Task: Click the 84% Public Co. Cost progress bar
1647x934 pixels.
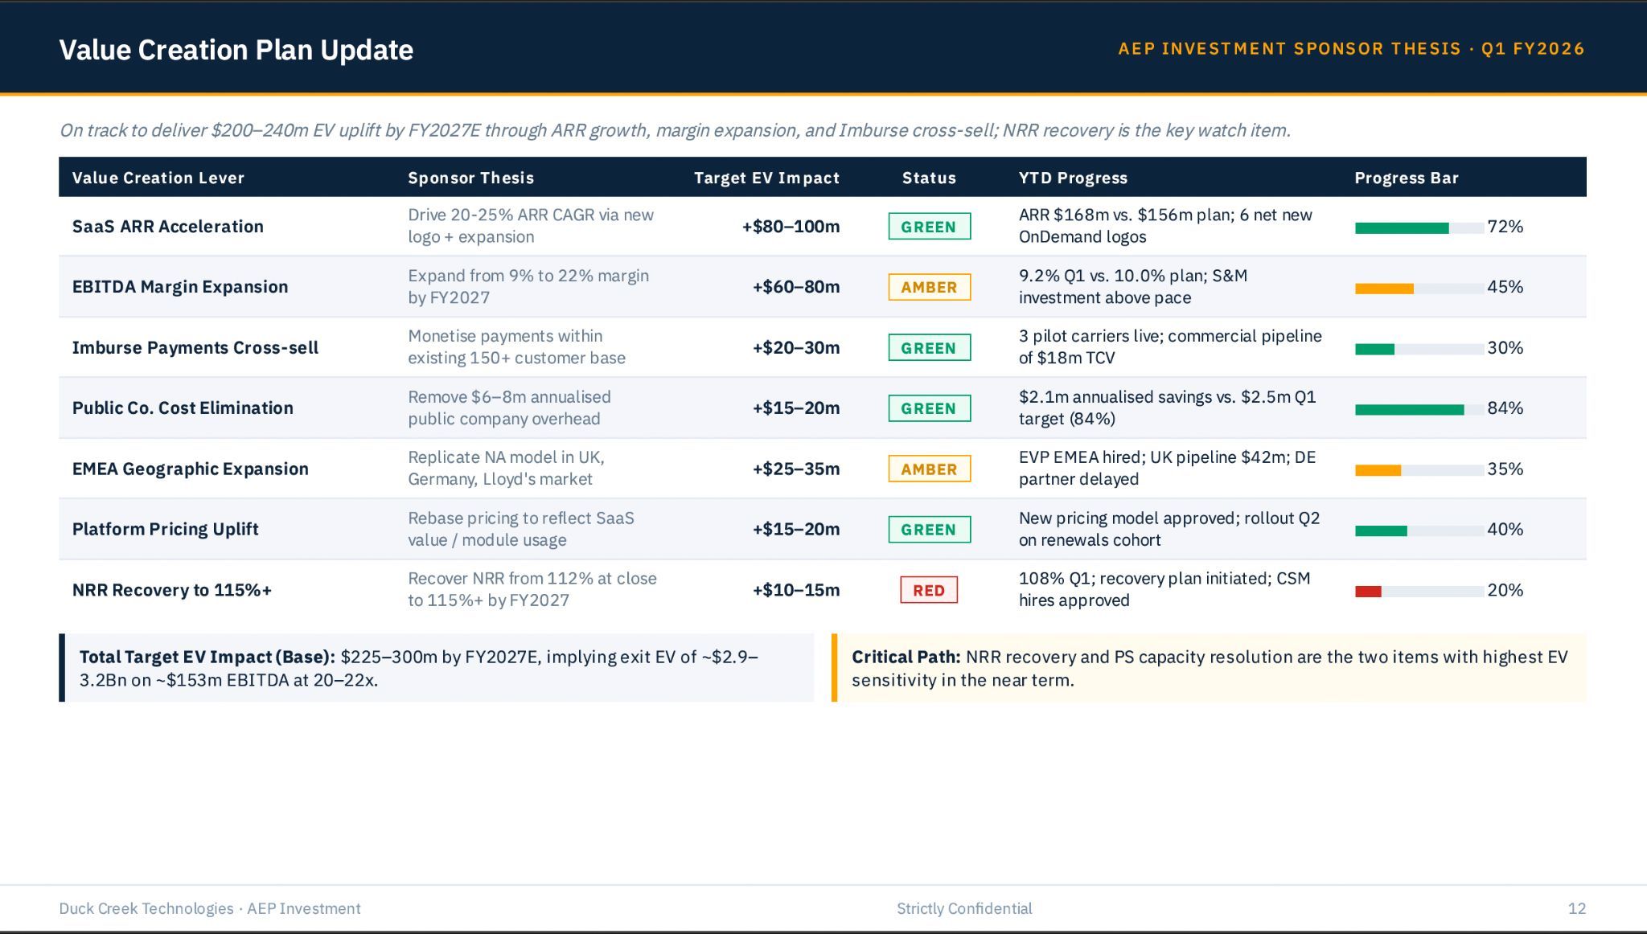Action: click(1419, 410)
